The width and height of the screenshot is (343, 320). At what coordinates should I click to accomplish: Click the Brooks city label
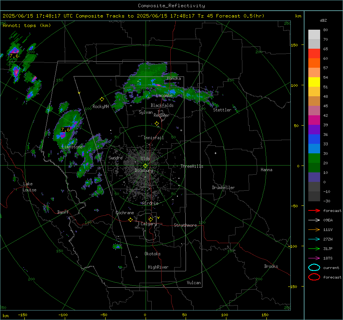pyautogui.click(x=271, y=266)
